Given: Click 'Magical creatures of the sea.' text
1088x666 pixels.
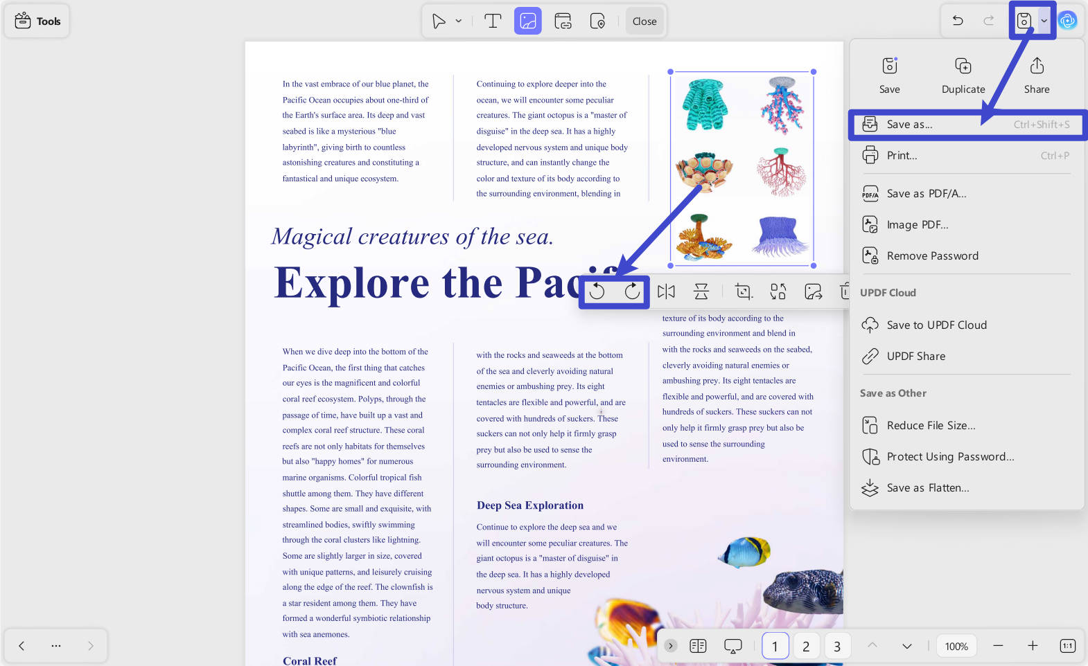Looking at the screenshot, I should [x=413, y=237].
